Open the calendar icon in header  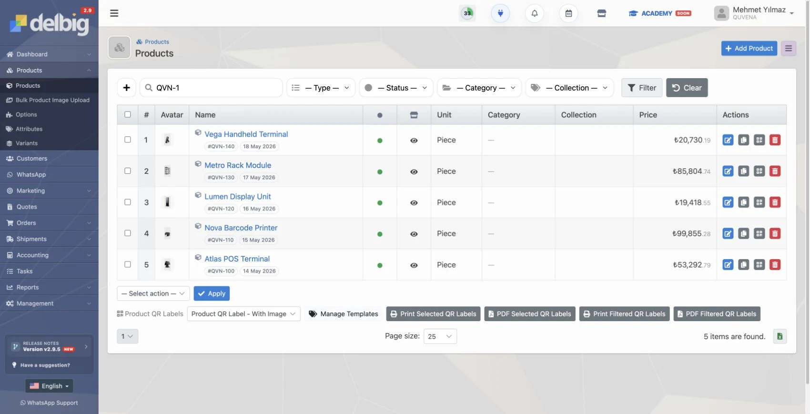coord(568,13)
